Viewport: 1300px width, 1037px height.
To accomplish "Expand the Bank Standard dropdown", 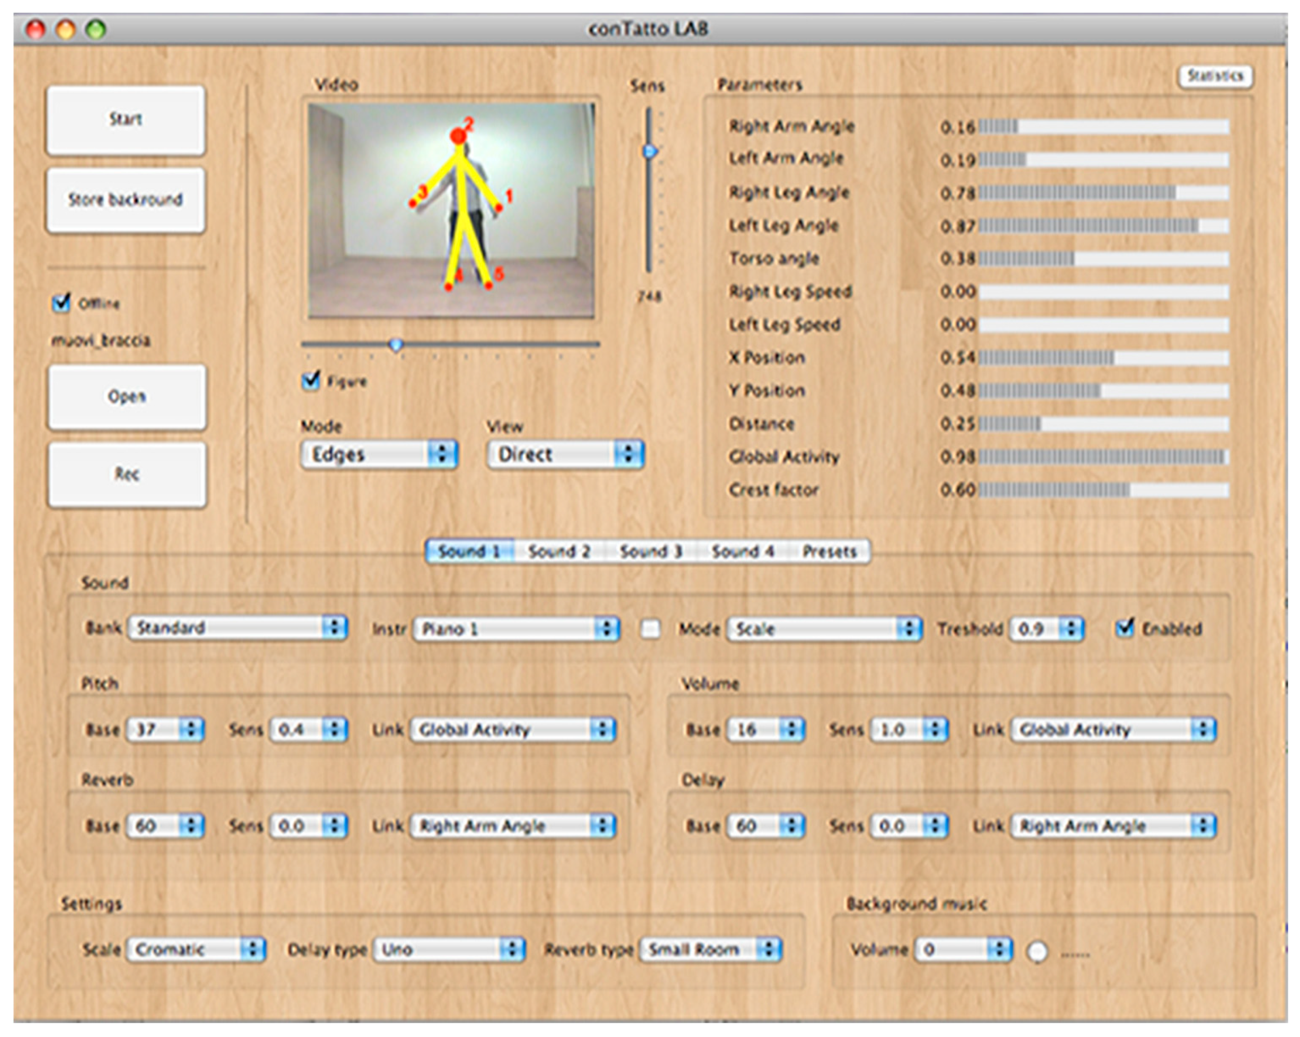I will click(x=238, y=628).
